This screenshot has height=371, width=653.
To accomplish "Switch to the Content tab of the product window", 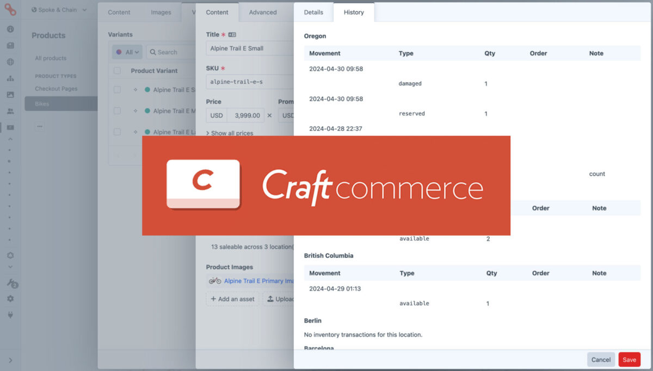I will coord(119,12).
